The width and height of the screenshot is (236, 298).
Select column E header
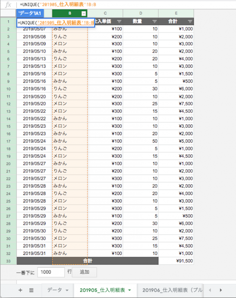176,13
